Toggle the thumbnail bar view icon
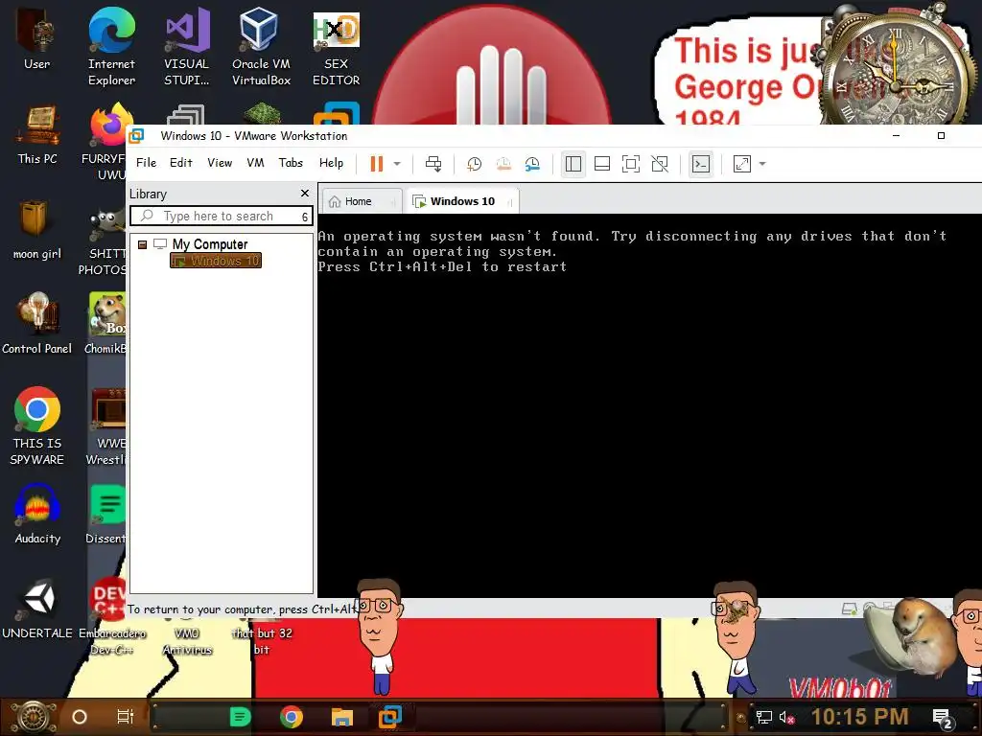982x736 pixels. pos(602,164)
